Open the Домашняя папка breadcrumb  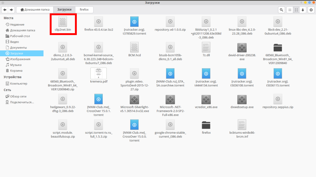[35, 10]
